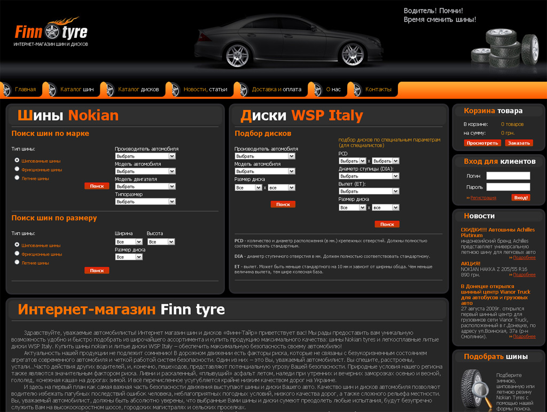Click the wheel icon beside О нас

coord(317,90)
